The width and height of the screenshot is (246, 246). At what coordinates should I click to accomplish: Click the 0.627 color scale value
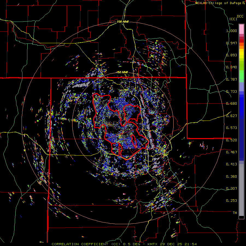(232, 116)
